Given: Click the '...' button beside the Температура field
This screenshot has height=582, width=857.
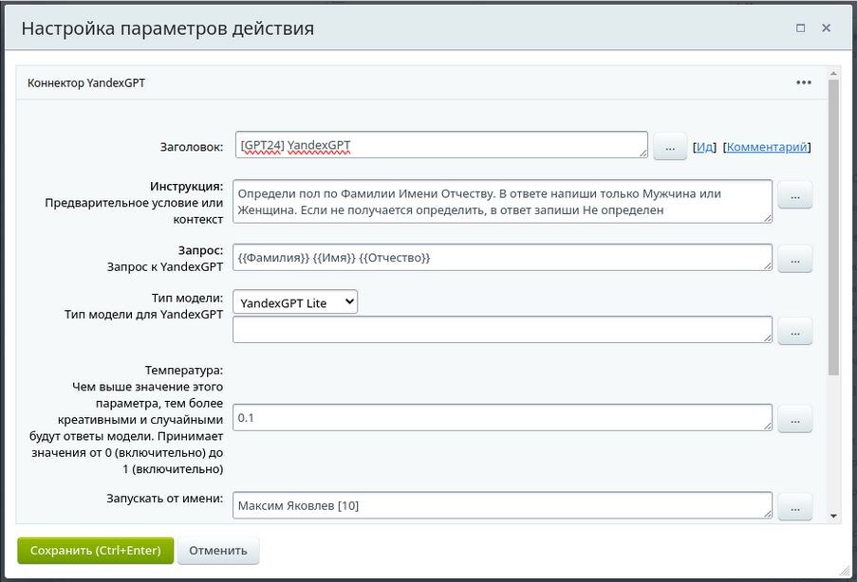Looking at the screenshot, I should coord(795,419).
